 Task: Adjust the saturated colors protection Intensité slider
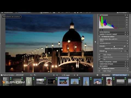(x=106, y=51)
